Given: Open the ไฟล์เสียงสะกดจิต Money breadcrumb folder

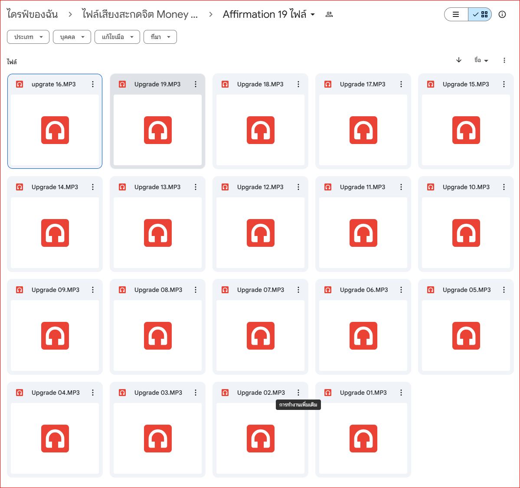Looking at the screenshot, I should click(140, 14).
